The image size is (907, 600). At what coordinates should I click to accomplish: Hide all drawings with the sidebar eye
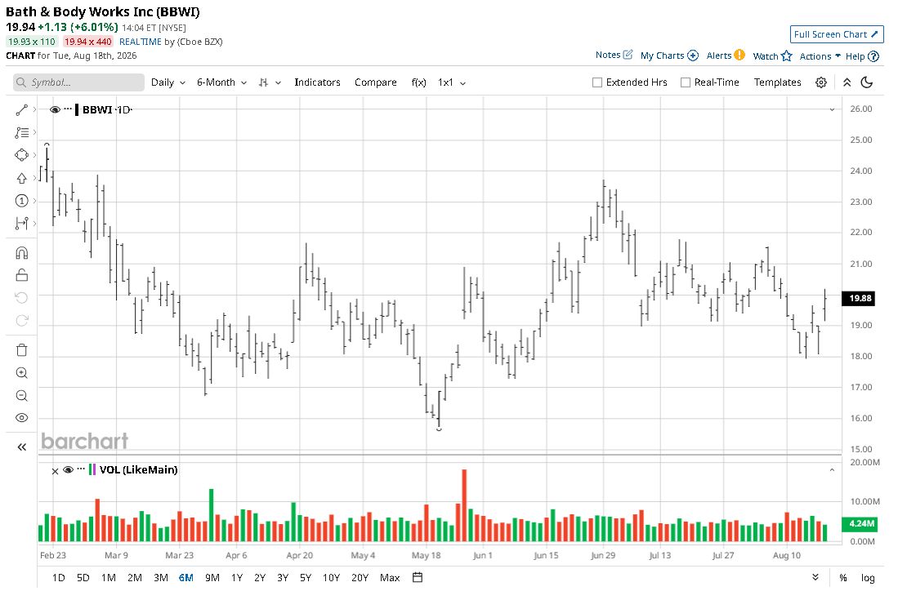[x=22, y=418]
